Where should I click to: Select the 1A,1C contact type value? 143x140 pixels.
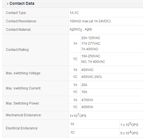(x=74, y=13)
